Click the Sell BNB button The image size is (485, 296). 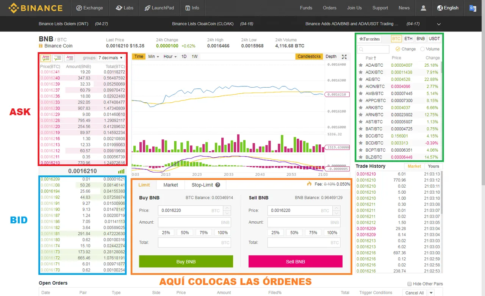pyautogui.click(x=296, y=262)
